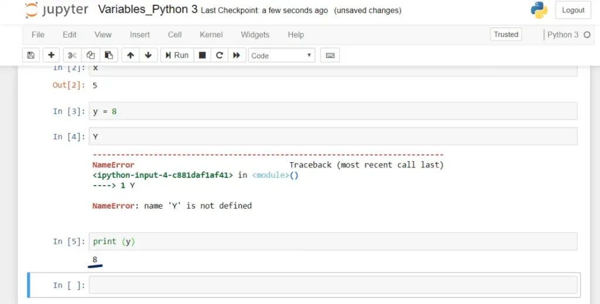Viewport: 600px width, 304px height.
Task: Restart kernel and rerun all cells icon
Action: tap(236, 55)
